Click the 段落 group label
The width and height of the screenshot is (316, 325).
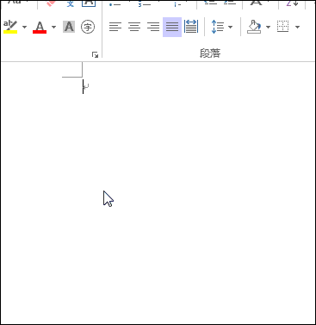tap(210, 53)
